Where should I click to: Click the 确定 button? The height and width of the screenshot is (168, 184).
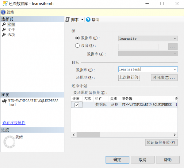tap(117, 160)
